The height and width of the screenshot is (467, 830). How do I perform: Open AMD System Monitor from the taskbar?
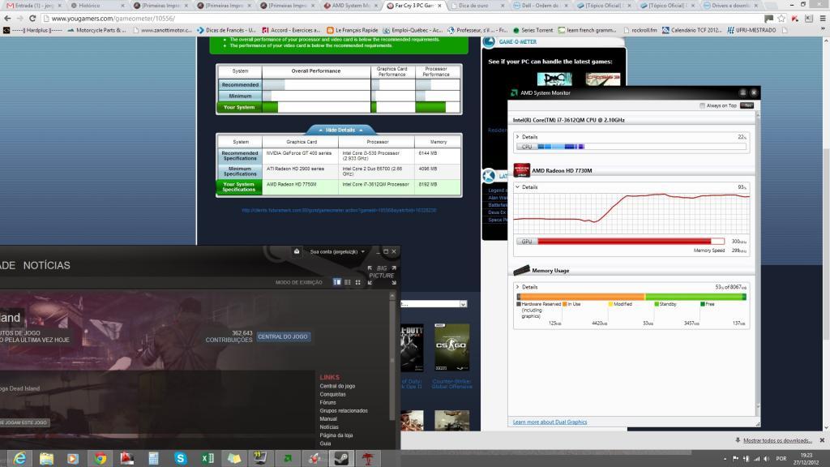click(288, 458)
